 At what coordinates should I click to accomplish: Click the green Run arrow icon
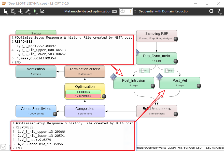35,11
